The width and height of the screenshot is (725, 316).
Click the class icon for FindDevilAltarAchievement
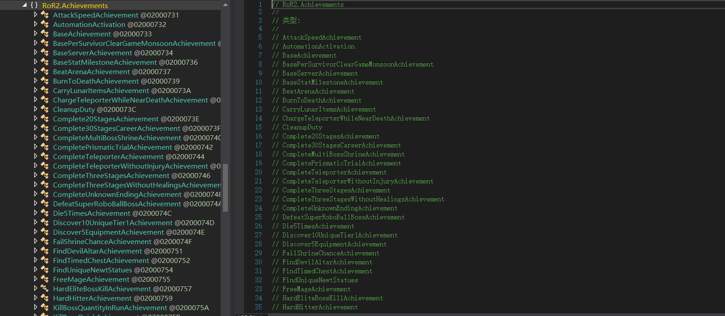pos(44,251)
